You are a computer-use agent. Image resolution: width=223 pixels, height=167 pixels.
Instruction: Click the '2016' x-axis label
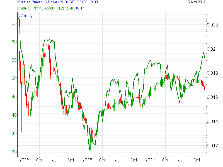tap(87, 160)
